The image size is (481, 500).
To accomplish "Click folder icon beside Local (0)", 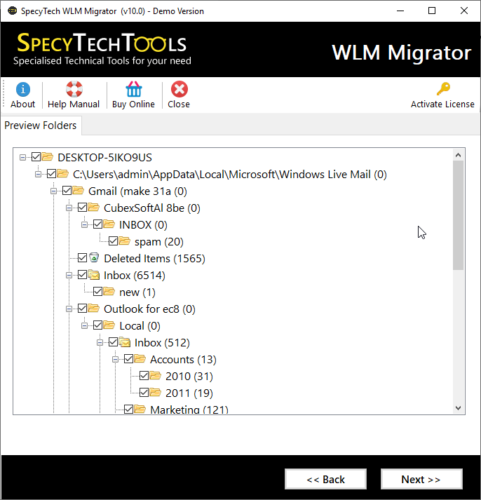I will [109, 325].
